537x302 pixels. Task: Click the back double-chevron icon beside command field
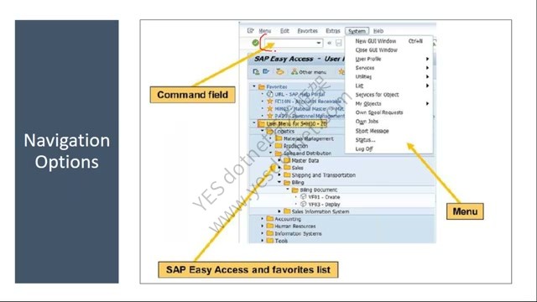click(330, 43)
